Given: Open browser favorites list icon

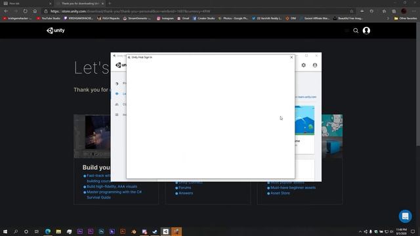Looking at the screenshot, I should coord(384,11).
